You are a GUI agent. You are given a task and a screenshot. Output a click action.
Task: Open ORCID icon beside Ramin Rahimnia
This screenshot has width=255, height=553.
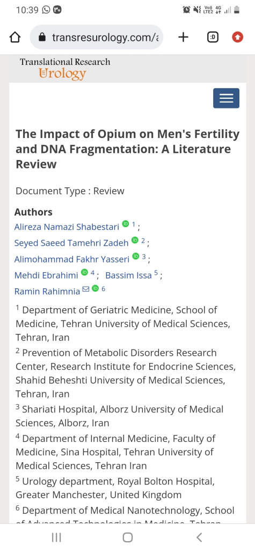[x=95, y=289]
